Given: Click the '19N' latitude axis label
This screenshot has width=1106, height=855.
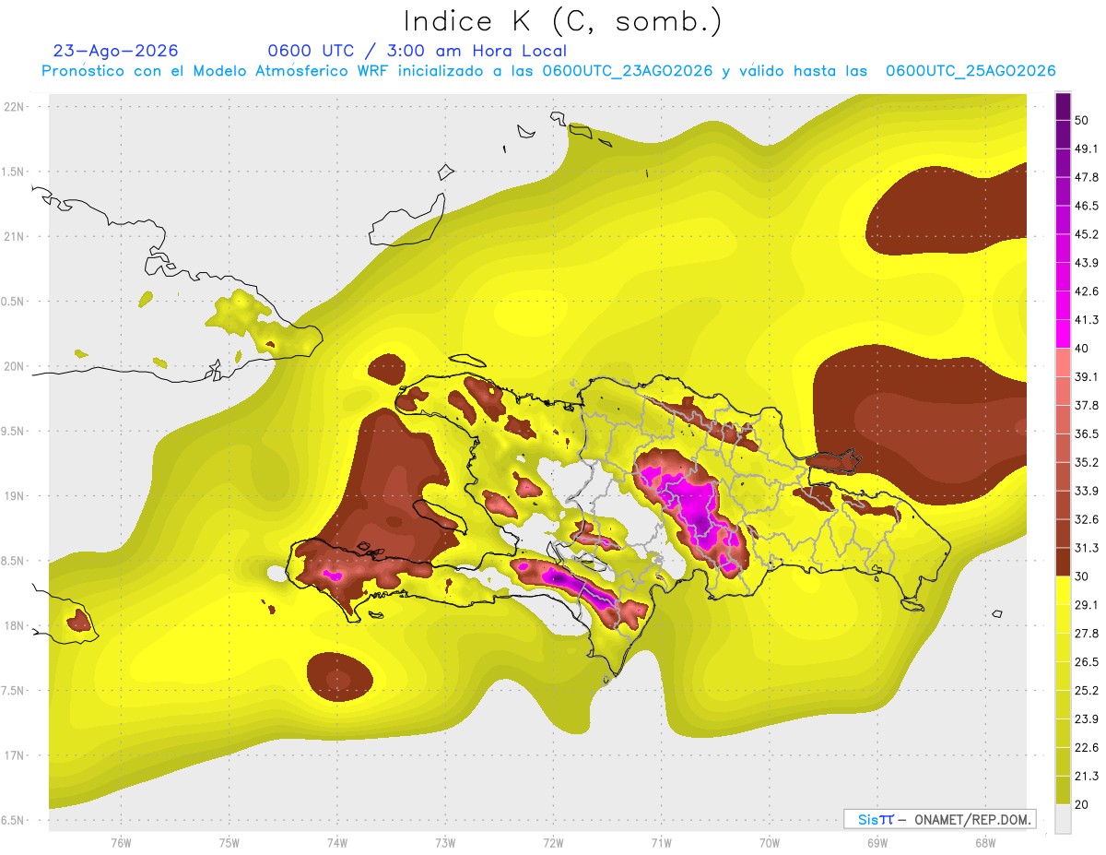Looking at the screenshot, I should [x=14, y=495].
